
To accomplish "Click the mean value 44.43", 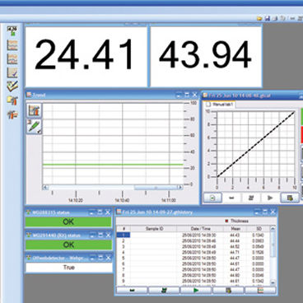I will 235,235.
